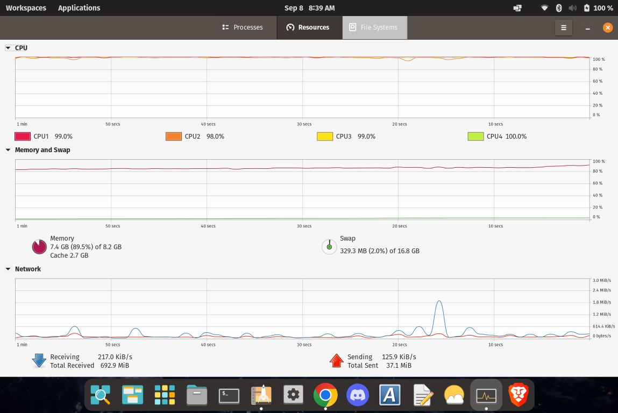This screenshot has height=413, width=618.
Task: Open the Brave browser from the dock
Action: (518, 396)
